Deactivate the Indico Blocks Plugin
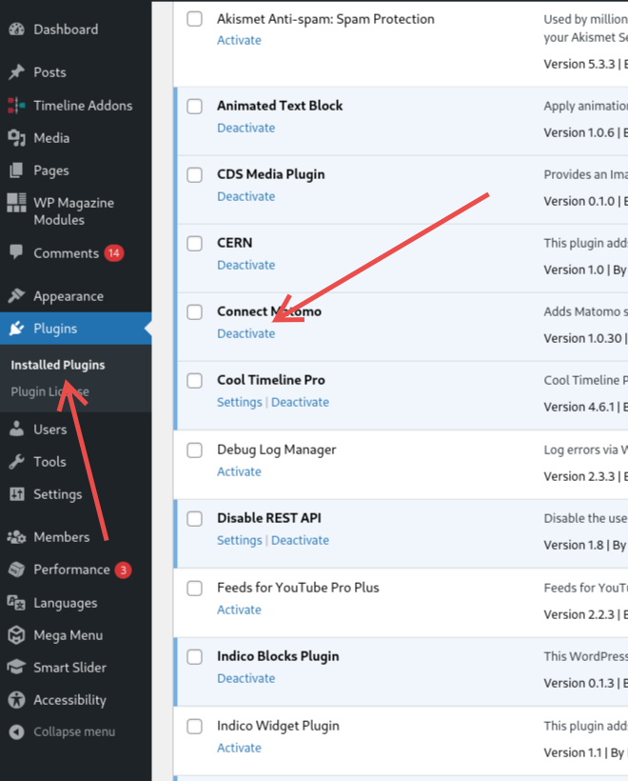Image resolution: width=628 pixels, height=781 pixels. click(x=245, y=678)
